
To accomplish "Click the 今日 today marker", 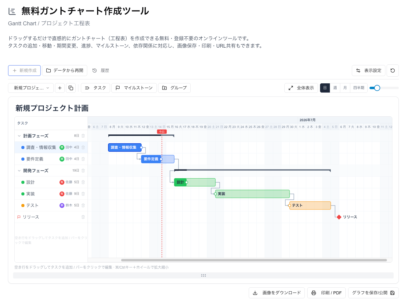I will [x=162, y=132].
